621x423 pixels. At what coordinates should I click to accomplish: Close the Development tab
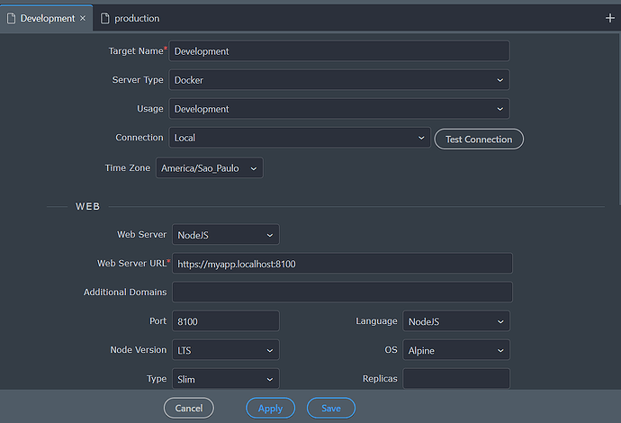coord(83,18)
